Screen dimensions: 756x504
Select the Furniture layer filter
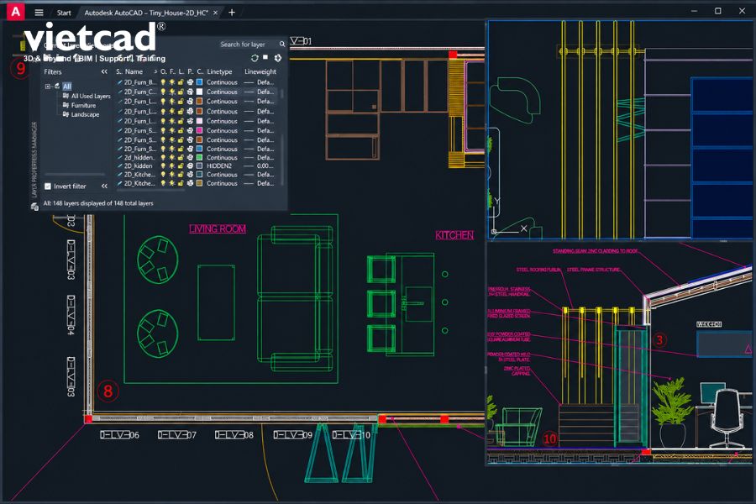coord(83,105)
